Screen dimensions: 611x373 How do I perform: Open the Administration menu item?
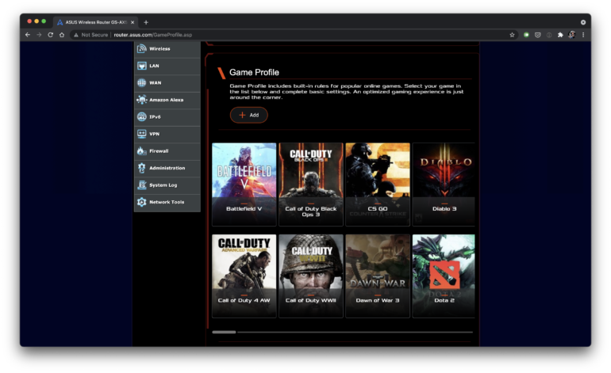(167, 168)
